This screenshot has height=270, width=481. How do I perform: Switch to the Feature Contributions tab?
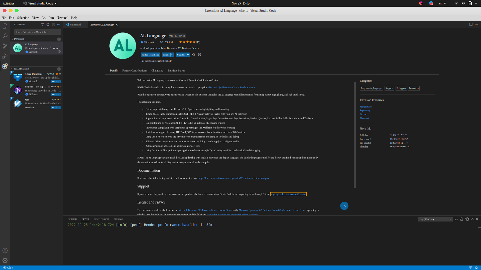point(134,70)
